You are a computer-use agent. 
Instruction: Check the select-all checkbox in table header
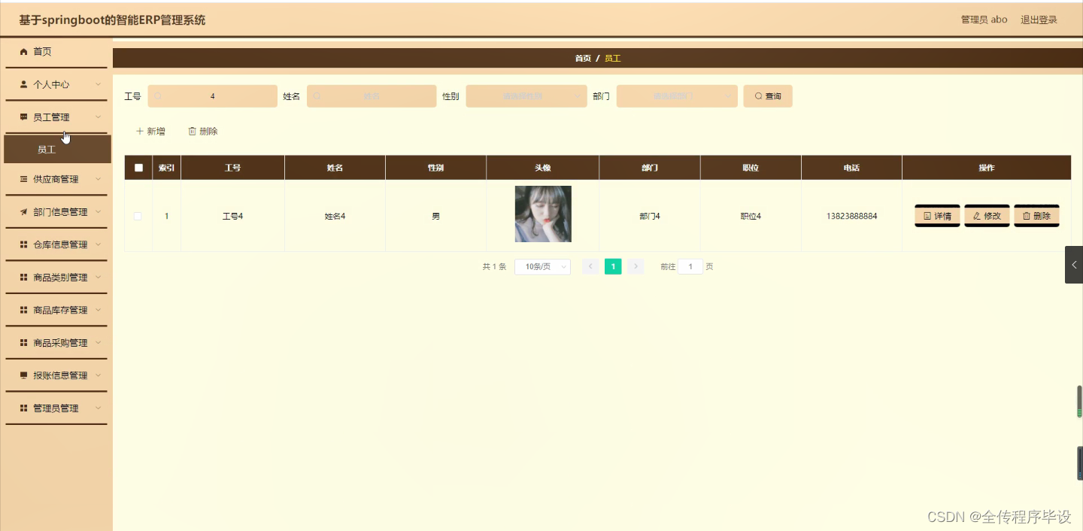(138, 167)
